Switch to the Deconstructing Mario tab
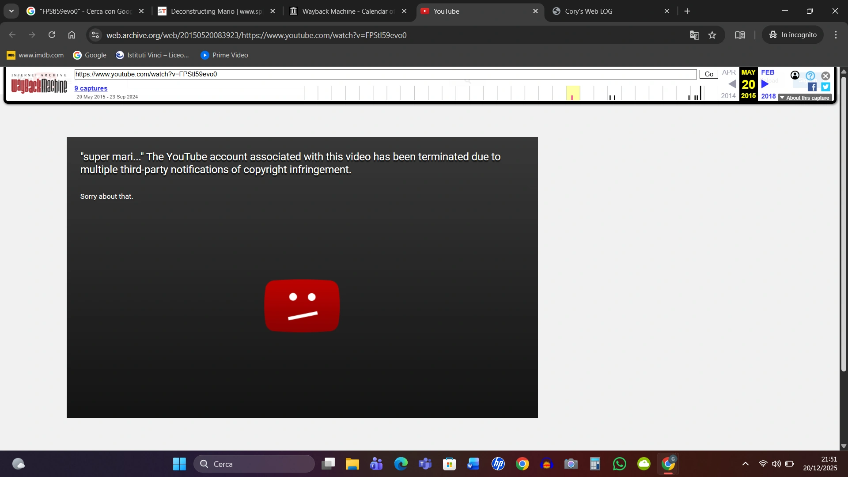This screenshot has width=848, height=477. [216, 11]
